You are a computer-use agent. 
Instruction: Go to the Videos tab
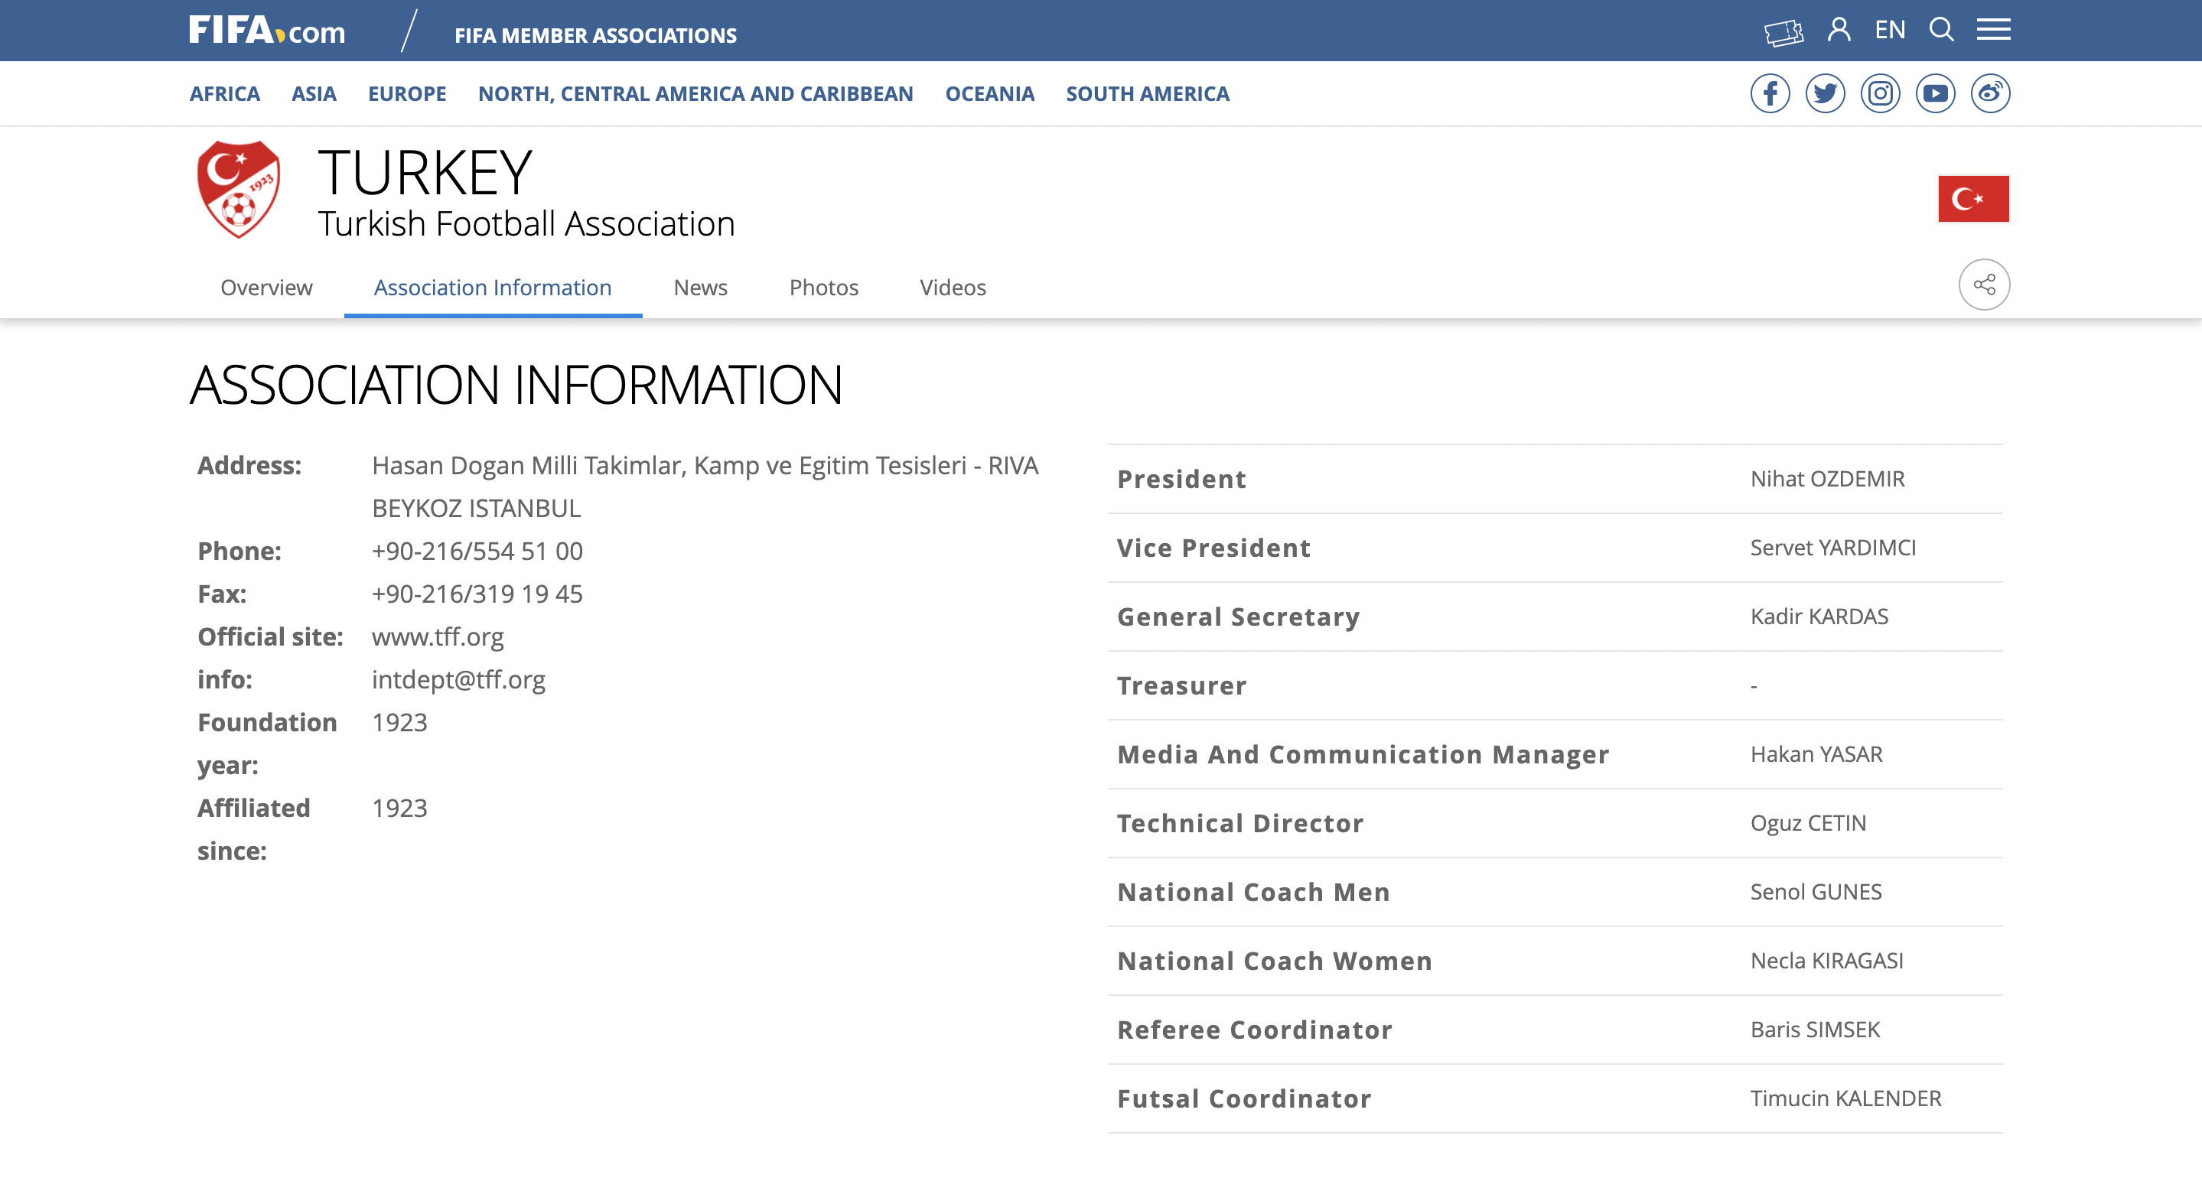tap(953, 288)
